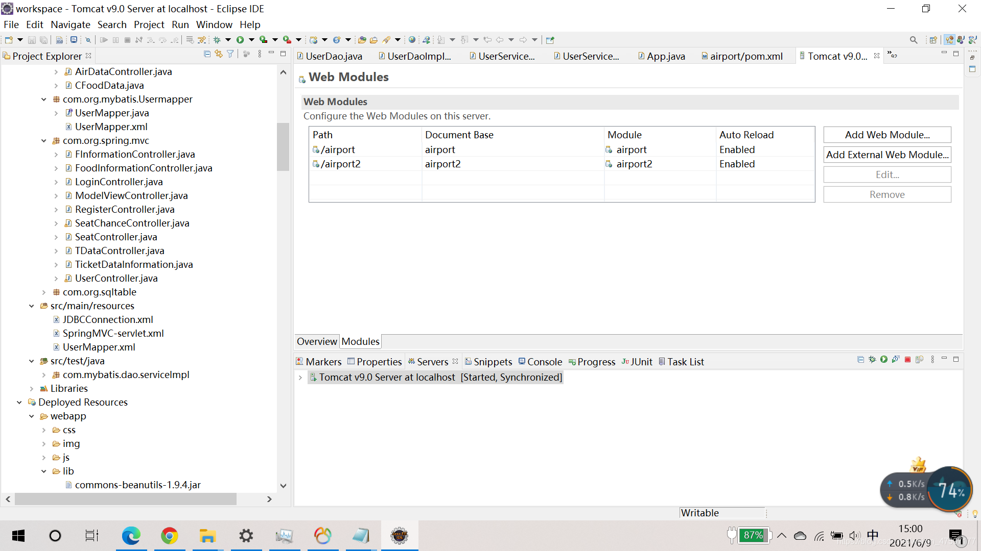Start the server in profile mode

(896, 360)
